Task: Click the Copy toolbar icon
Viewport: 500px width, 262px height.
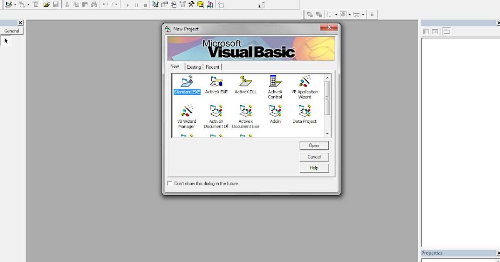Action: coord(76,5)
